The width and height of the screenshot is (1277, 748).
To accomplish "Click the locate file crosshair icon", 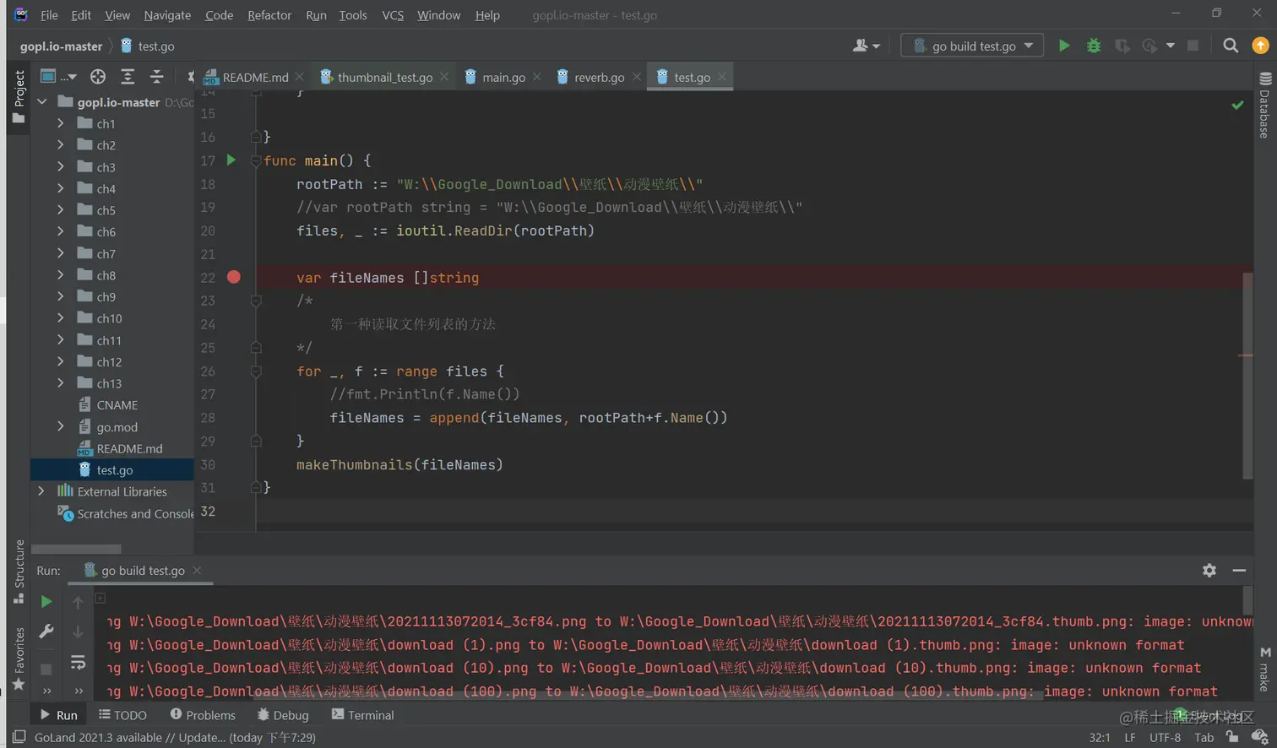I will coord(98,77).
